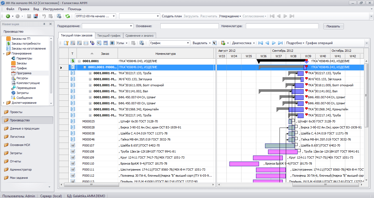
Task: Click the sort levels icon in the plan toolbar
Action: coord(92,43)
